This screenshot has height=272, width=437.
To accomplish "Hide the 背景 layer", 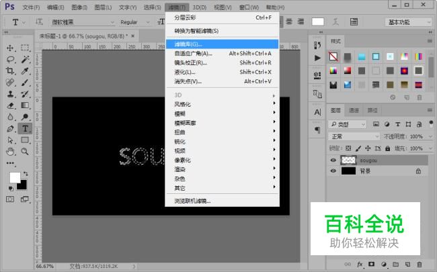I will tap(333, 171).
